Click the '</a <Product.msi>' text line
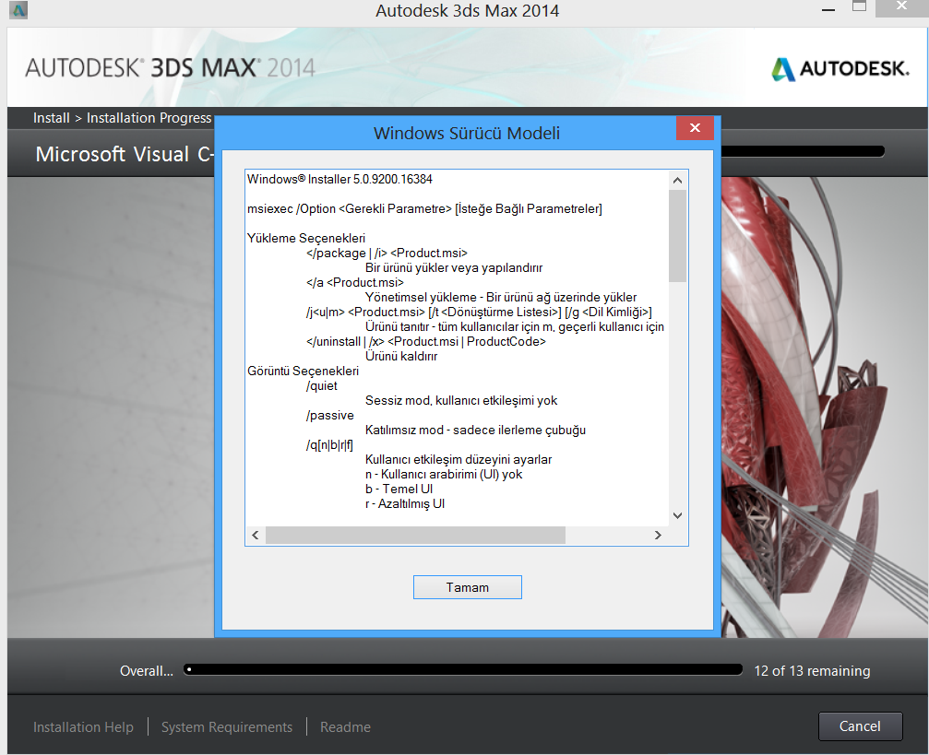The height and width of the screenshot is (755, 929). 355,282
